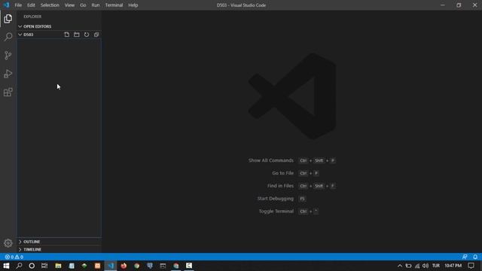Click the Toggle Terminal hint text
This screenshot has width=482, height=271.
coord(276,212)
